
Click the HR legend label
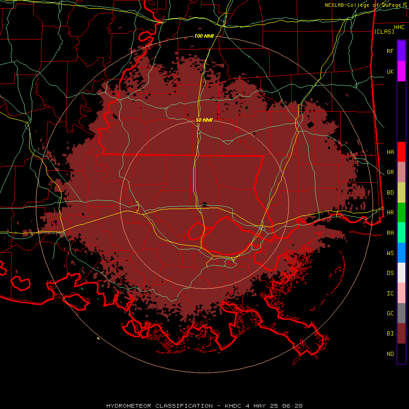(x=390, y=213)
